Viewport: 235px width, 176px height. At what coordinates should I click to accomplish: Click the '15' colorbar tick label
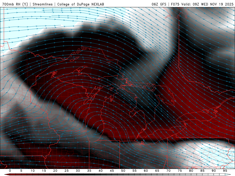(44, 171)
